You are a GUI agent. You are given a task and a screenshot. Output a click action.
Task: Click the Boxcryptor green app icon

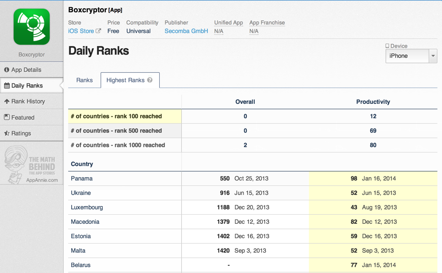click(x=32, y=27)
